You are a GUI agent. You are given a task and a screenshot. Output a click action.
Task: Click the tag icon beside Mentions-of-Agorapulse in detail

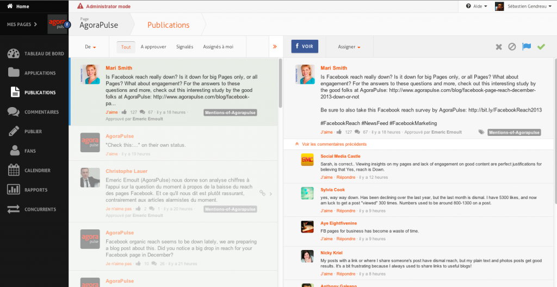481,132
